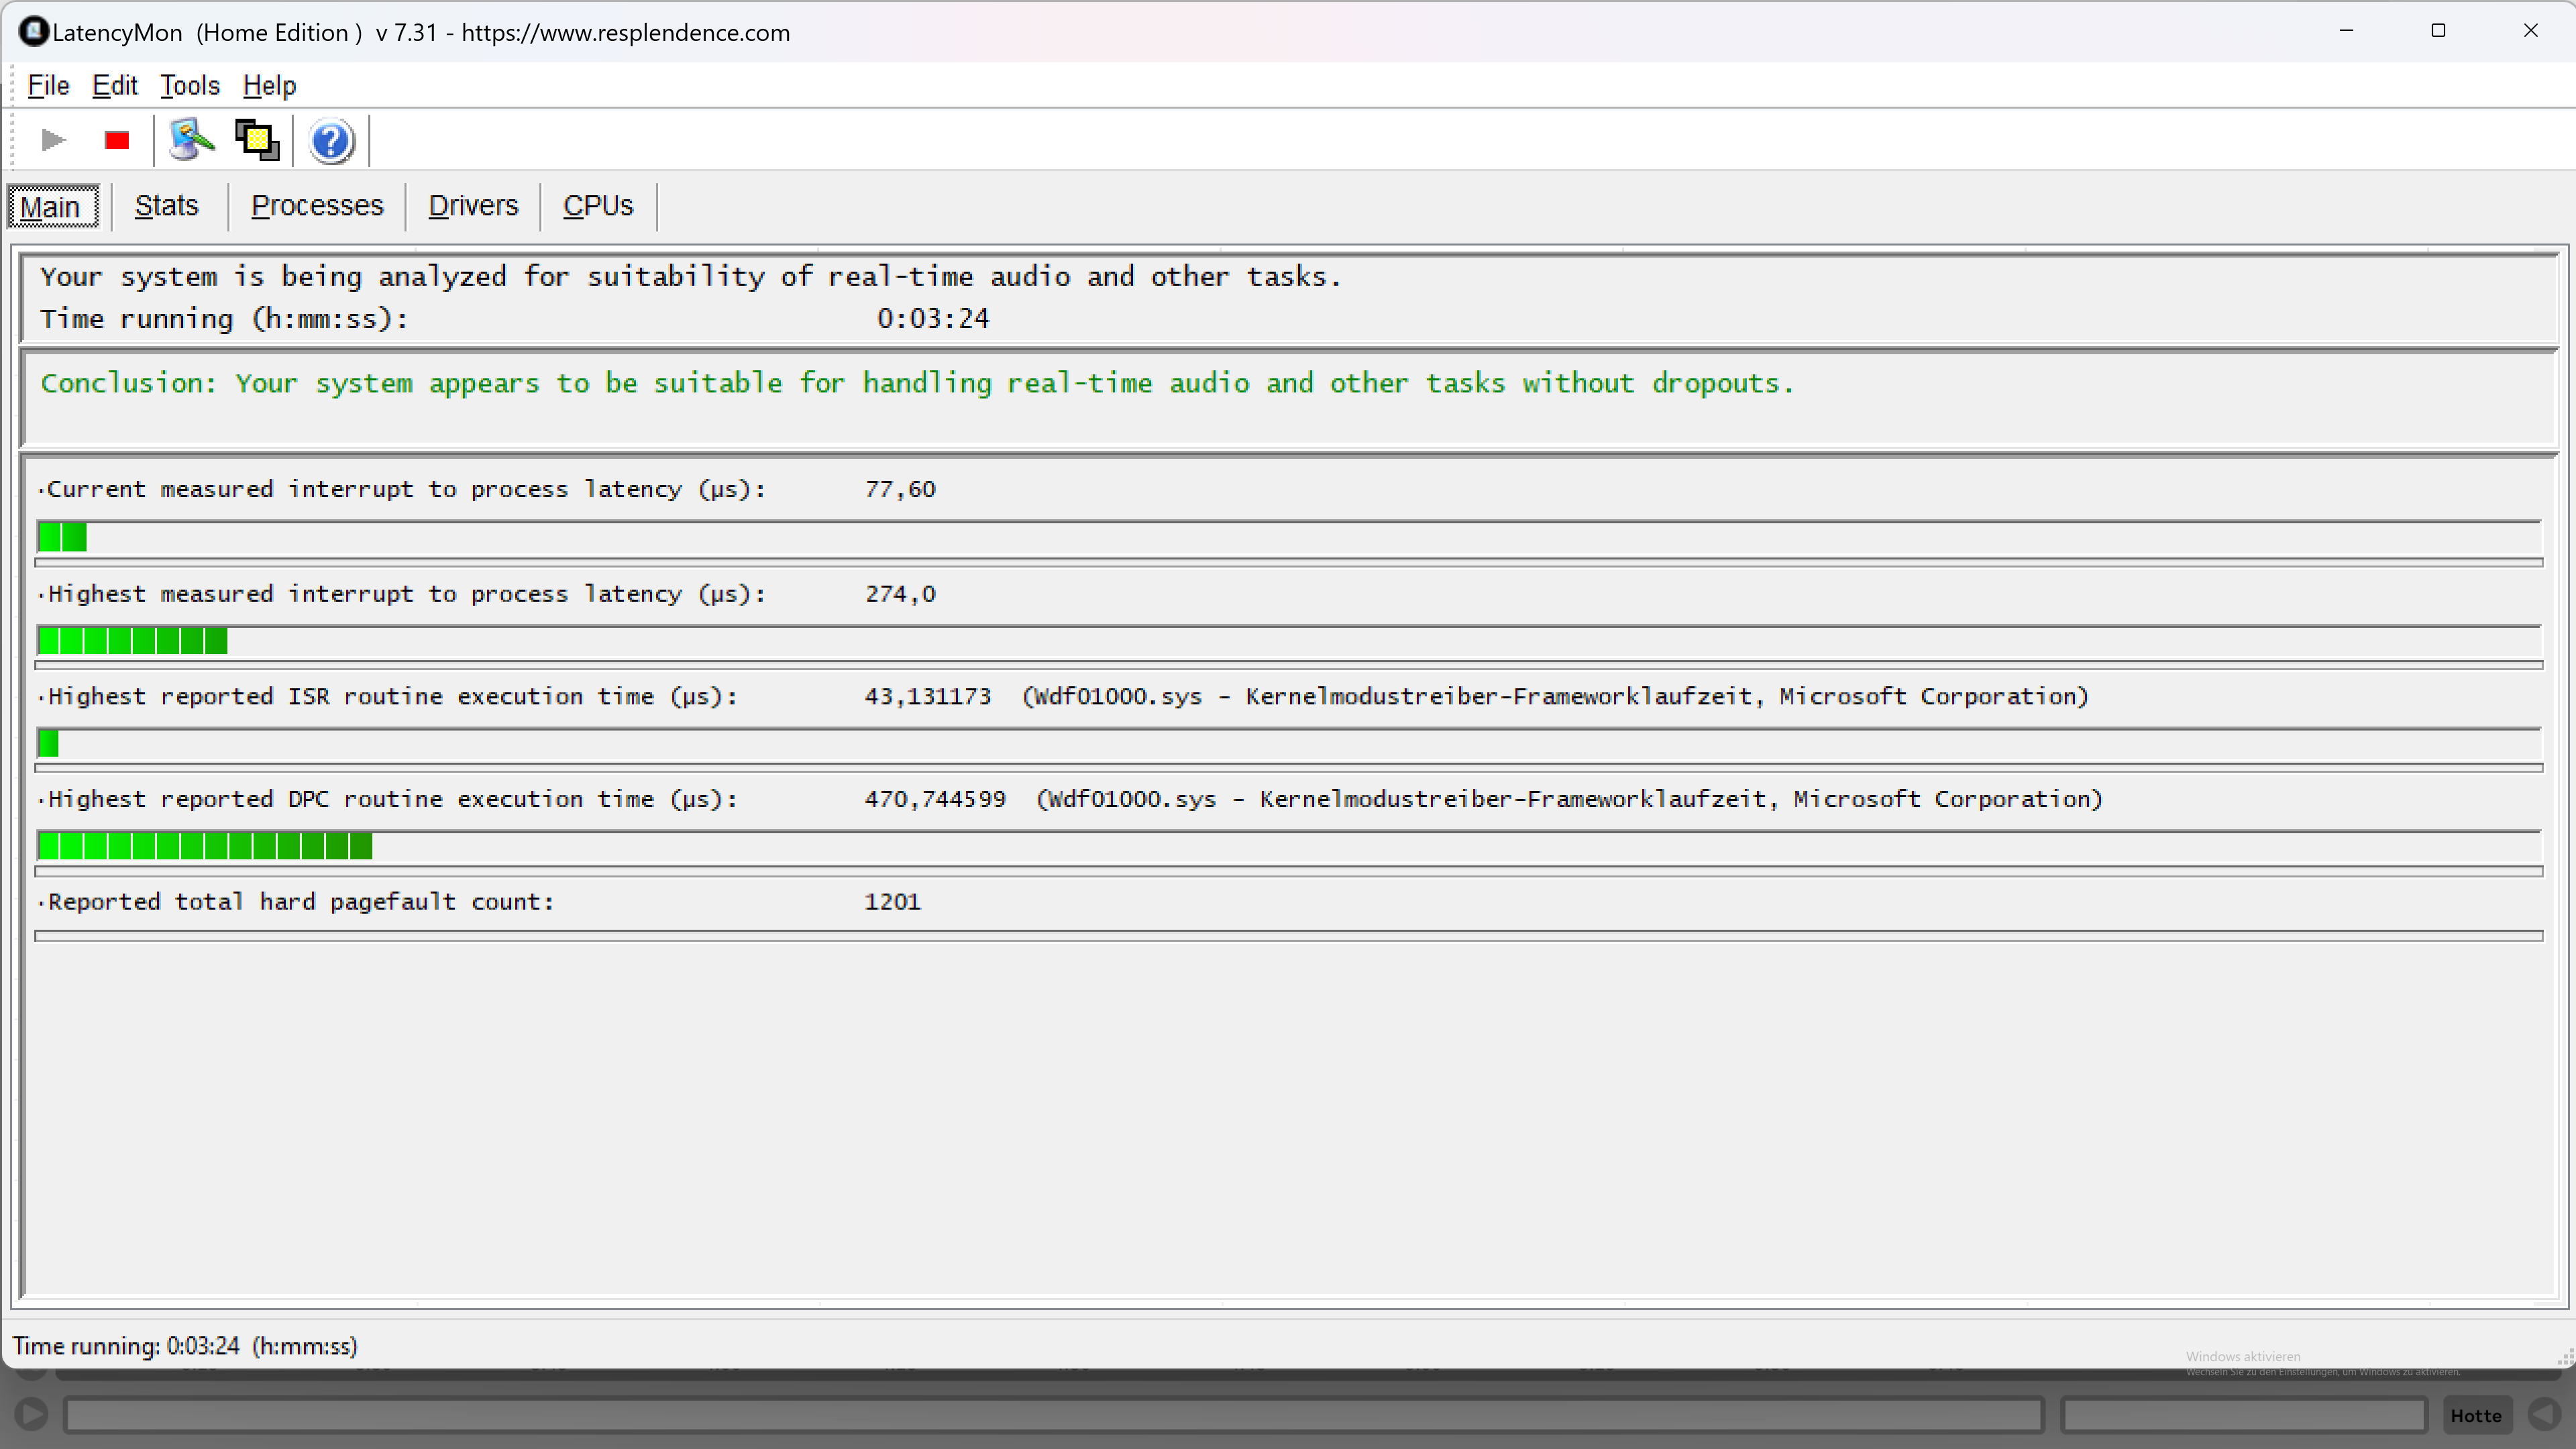Close the LatencyMon window
The image size is (2576, 1449).
tap(2530, 31)
